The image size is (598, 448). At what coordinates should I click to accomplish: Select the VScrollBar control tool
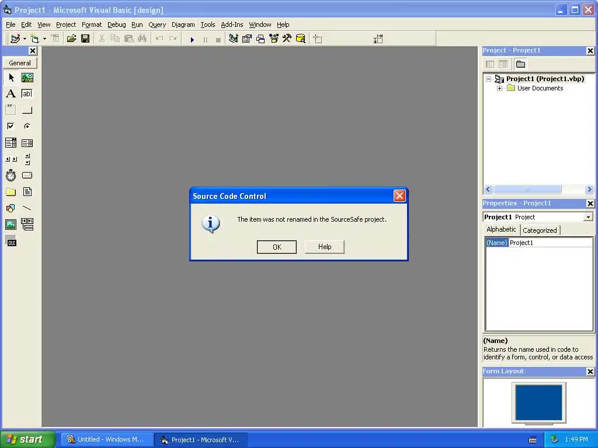[x=27, y=159]
